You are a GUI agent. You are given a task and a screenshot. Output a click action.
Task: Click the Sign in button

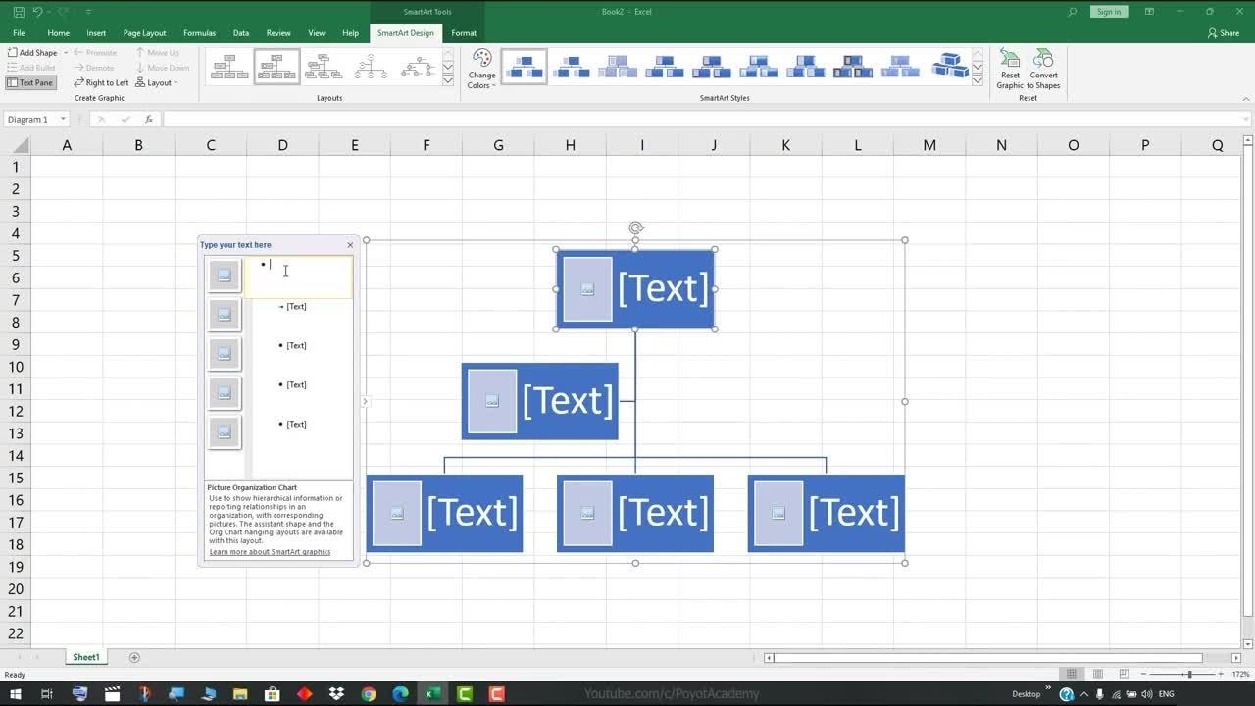[1109, 12]
